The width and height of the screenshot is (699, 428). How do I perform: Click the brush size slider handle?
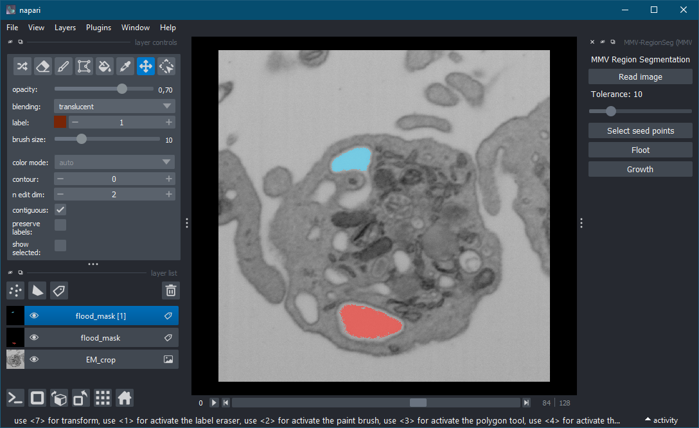[81, 139]
